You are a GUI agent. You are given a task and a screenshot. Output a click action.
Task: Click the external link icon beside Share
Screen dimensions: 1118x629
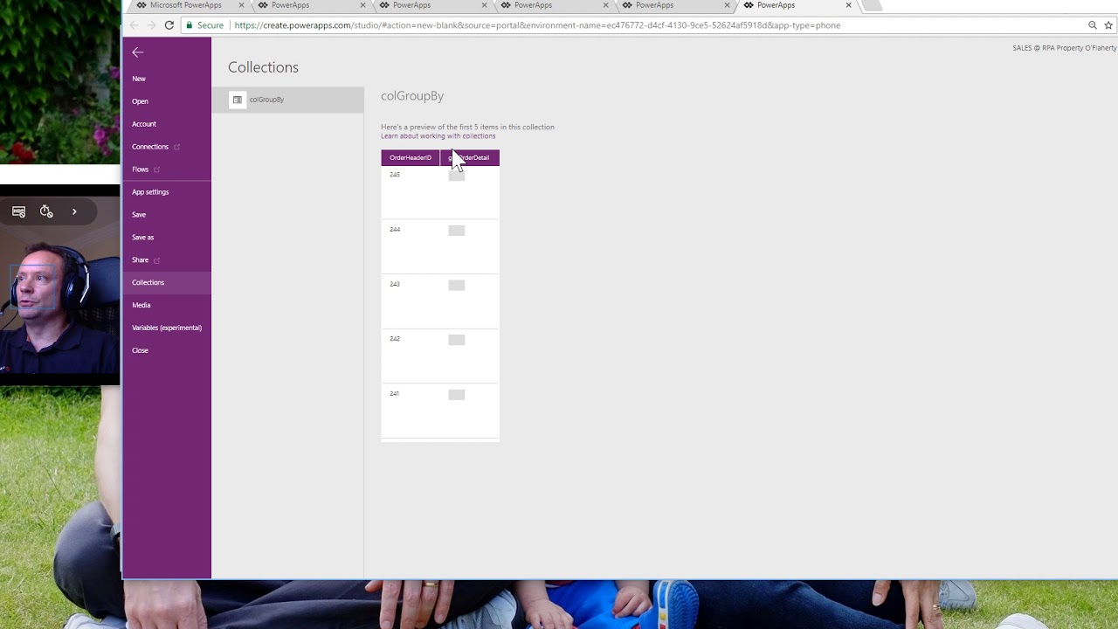pos(157,260)
